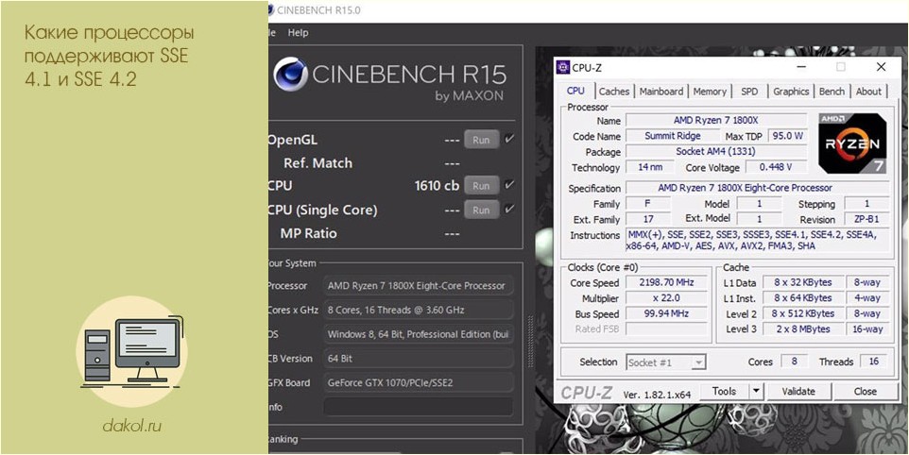Click the '8 x 512 KBytes' Level 2 value
The width and height of the screenshot is (909, 455).
click(803, 313)
